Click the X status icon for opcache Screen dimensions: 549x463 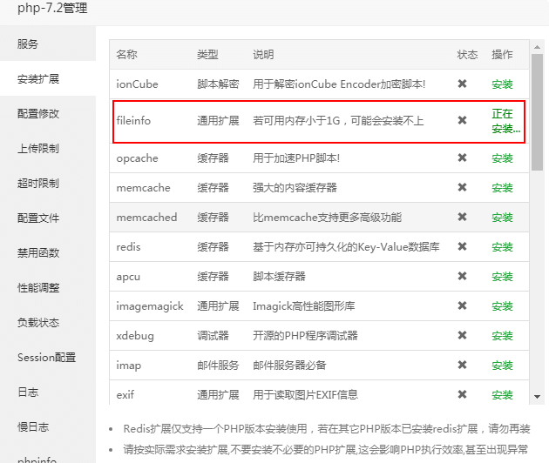[463, 158]
